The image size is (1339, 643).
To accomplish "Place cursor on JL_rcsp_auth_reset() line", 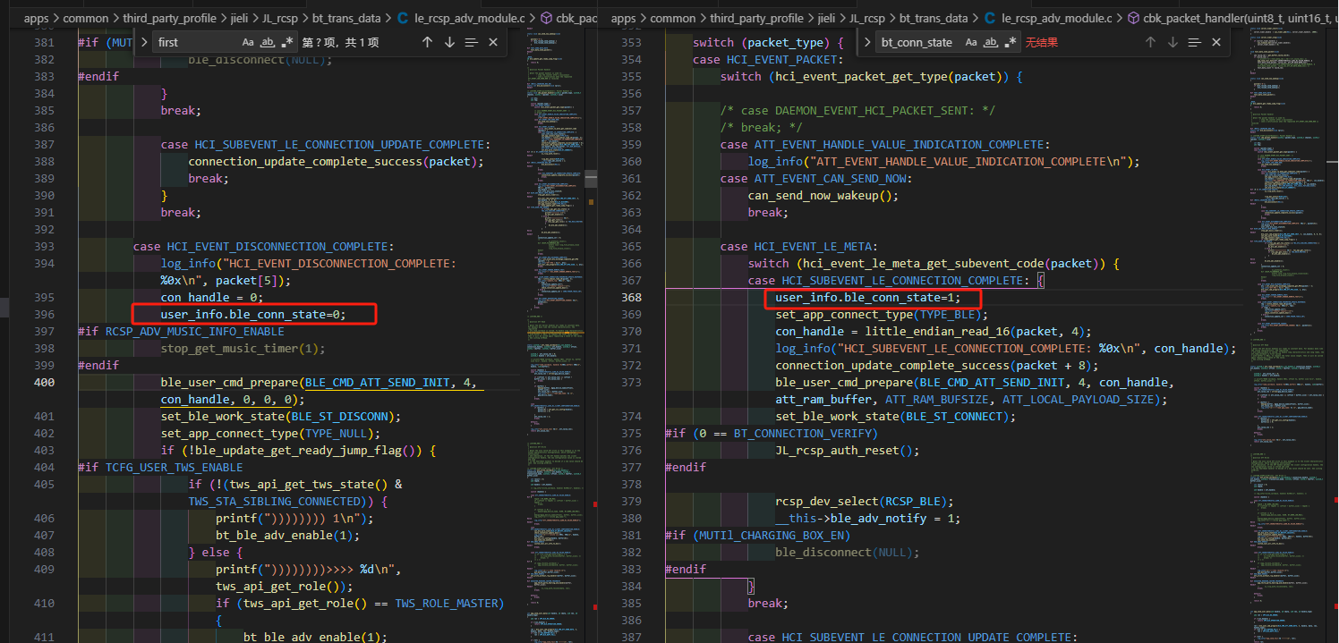I will [847, 450].
